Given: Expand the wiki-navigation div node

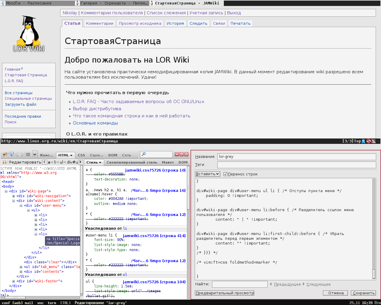Looking at the screenshot, I should pyautogui.click(x=13, y=196).
